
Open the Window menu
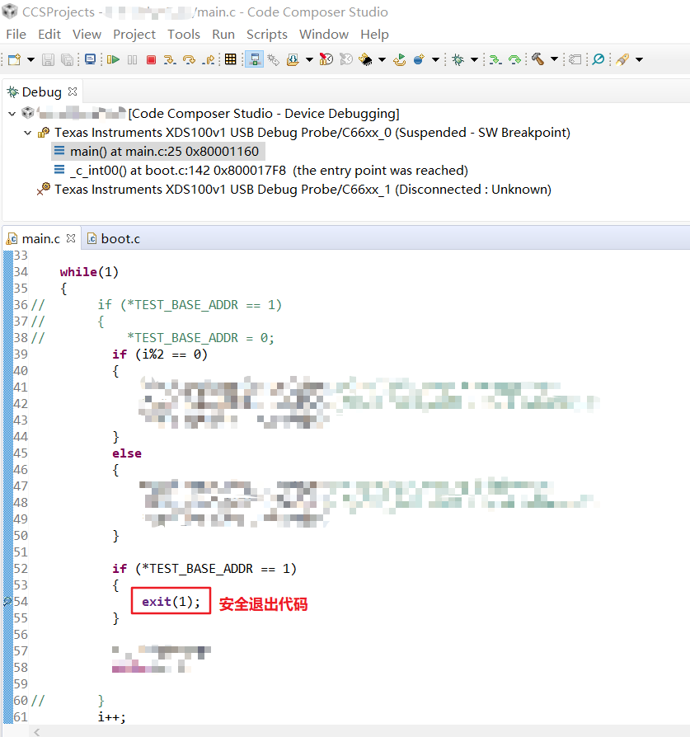324,35
